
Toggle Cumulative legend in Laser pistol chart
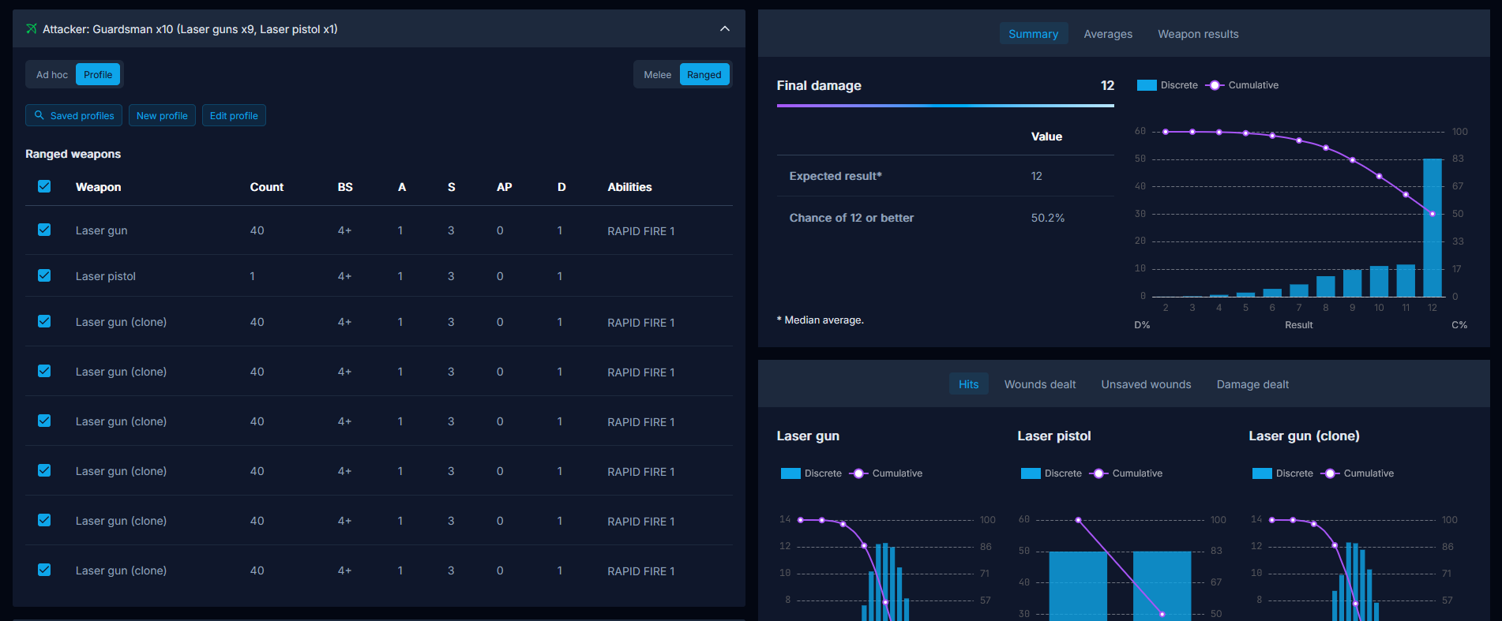click(1126, 473)
